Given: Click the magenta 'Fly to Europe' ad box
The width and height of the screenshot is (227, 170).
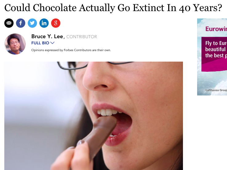Looking at the screenshot, I should [214, 54].
